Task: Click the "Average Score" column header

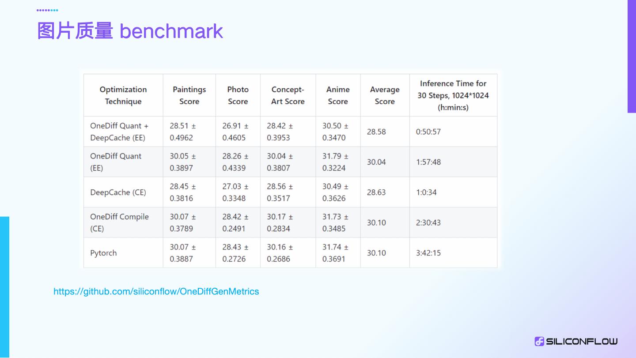Action: pos(385,95)
